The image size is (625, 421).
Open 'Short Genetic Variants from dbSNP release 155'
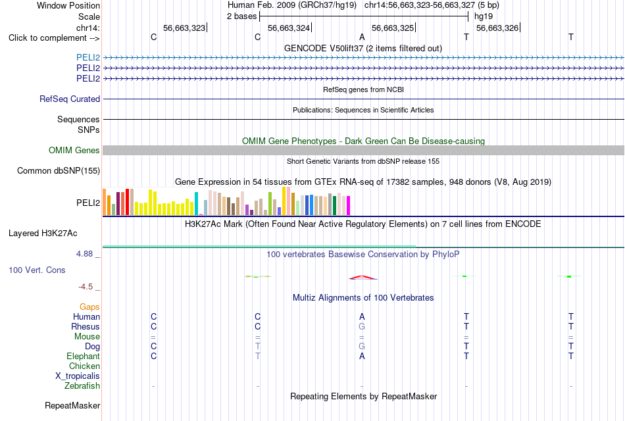coord(363,161)
